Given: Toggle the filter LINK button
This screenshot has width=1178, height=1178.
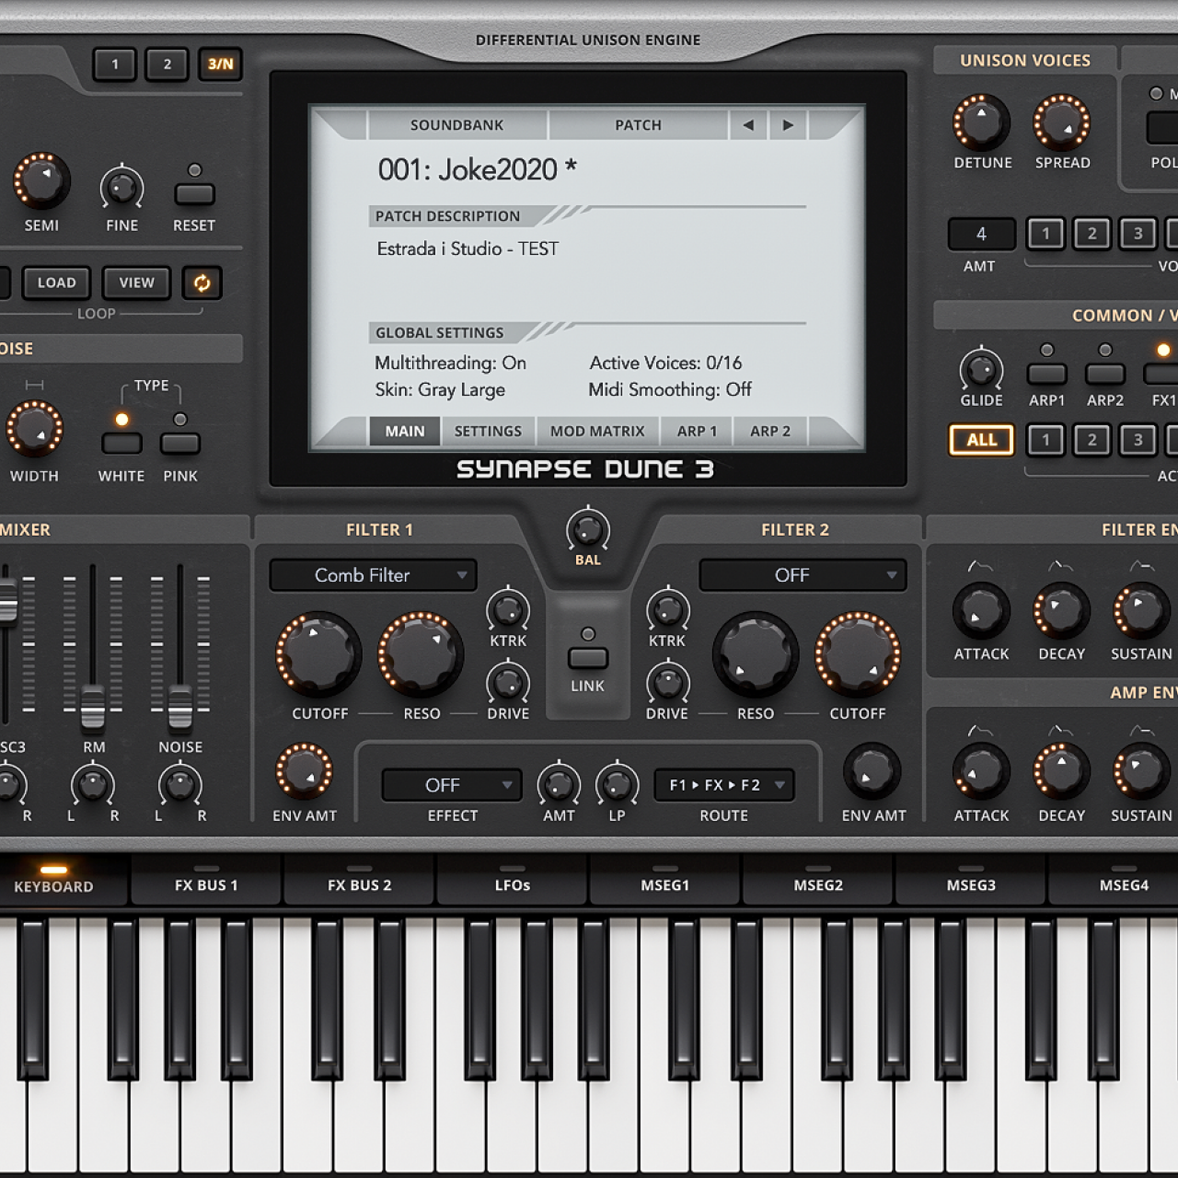Looking at the screenshot, I should 587,658.
